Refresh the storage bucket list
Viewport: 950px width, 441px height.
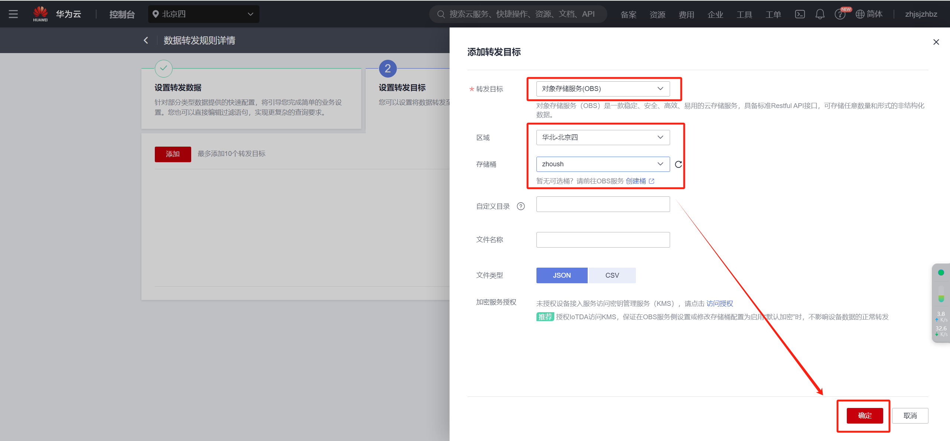(x=678, y=164)
